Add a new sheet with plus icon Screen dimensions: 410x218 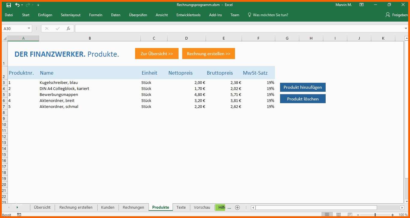tap(237, 208)
